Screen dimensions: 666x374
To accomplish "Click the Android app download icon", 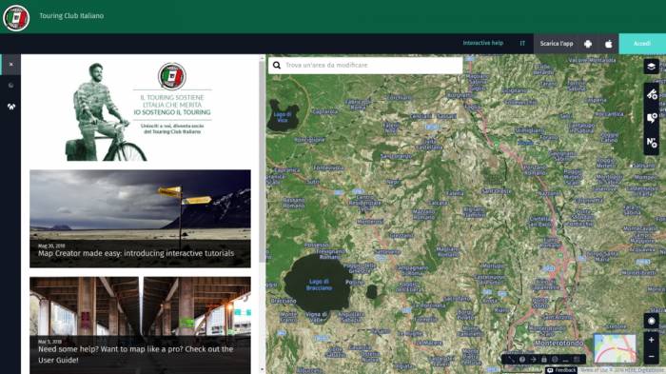I will point(588,44).
